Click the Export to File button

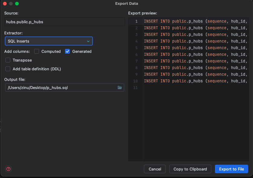point(231,169)
